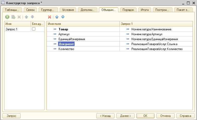Viewport: 197px width, 120px height.
Task: Select the Номенклатура.Артикул row in Запрос 1
Action: click(x=147, y=34)
